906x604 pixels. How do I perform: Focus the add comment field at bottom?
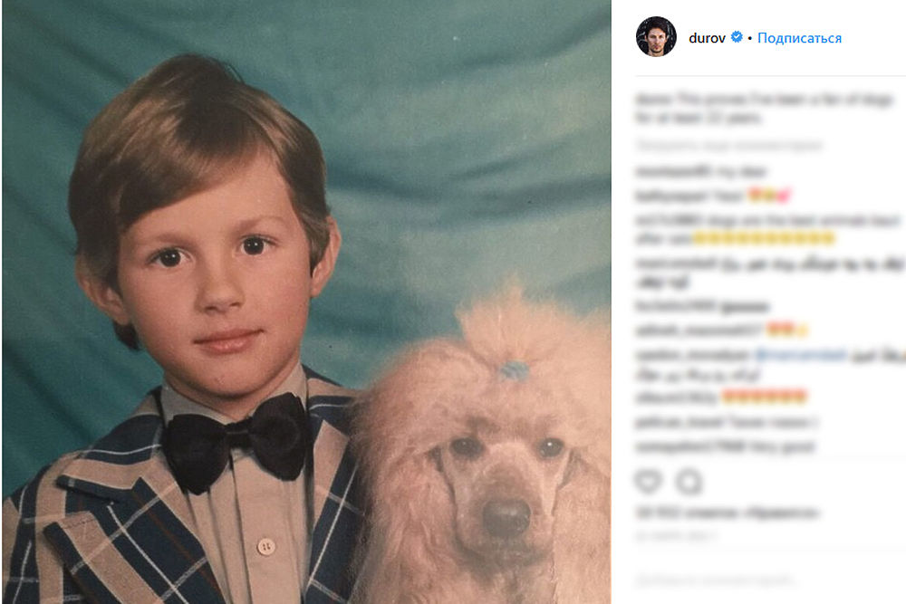coord(716,580)
